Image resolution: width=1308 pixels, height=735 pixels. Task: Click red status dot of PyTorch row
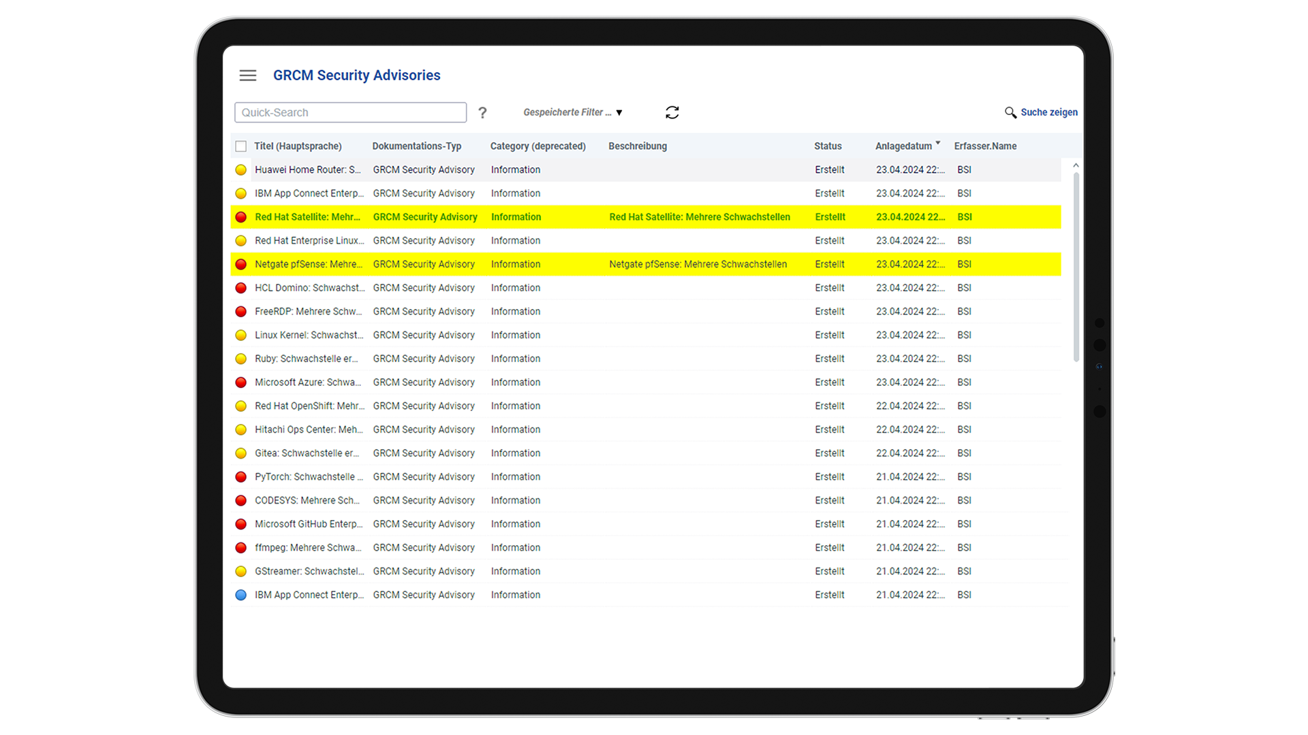240,477
